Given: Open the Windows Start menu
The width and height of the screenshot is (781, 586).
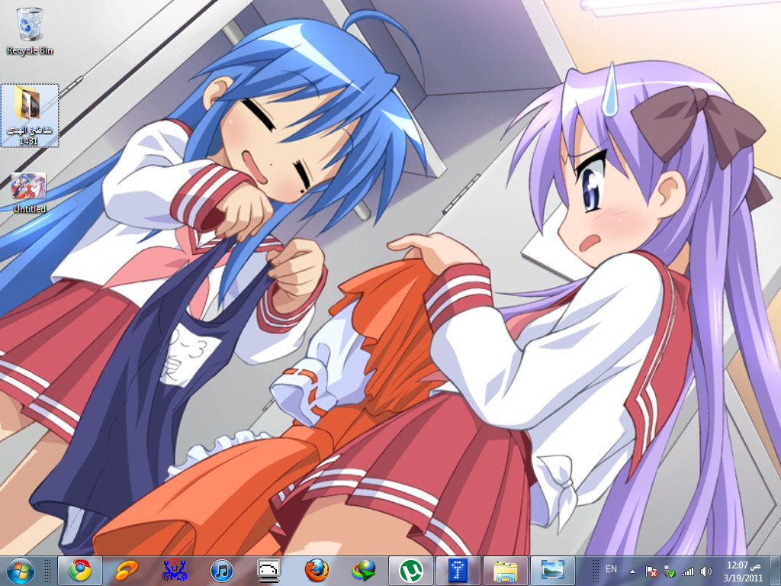Looking at the screenshot, I should click(x=20, y=570).
